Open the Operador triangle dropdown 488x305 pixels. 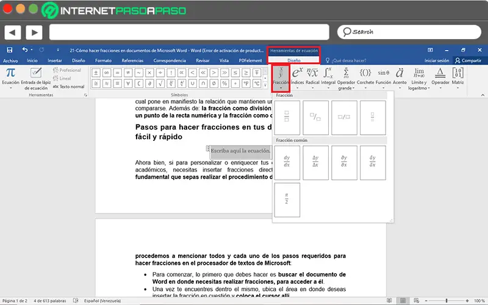pyautogui.click(x=440, y=78)
